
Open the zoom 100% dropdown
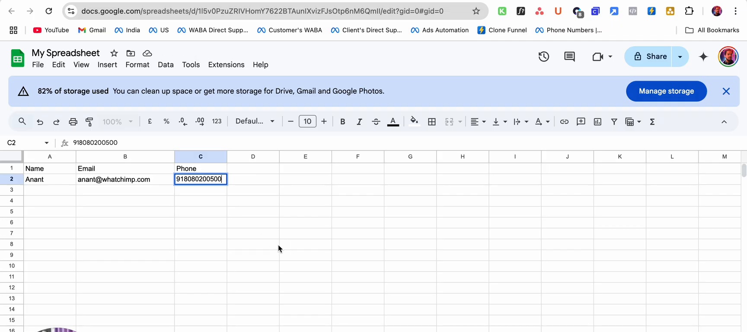pos(118,122)
